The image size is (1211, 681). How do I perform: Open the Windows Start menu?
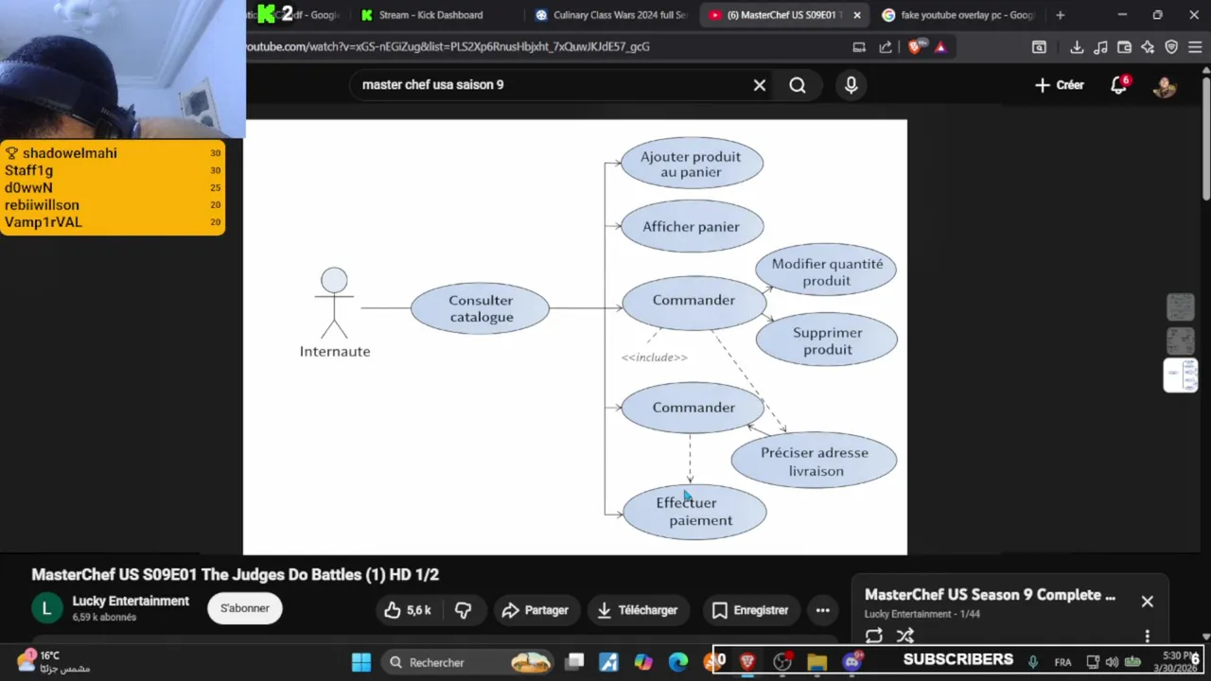(361, 662)
